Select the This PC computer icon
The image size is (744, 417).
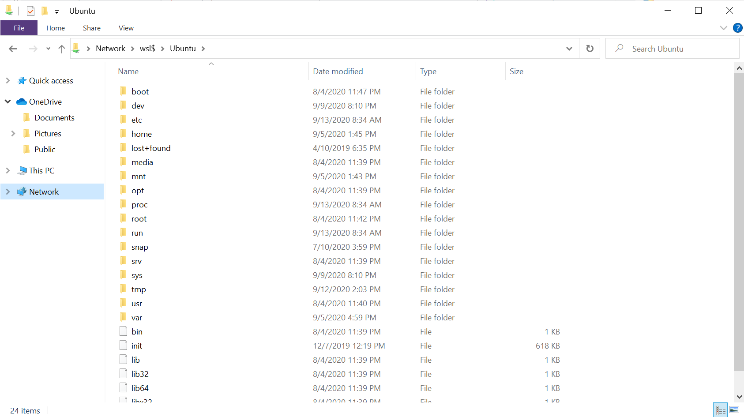point(22,171)
